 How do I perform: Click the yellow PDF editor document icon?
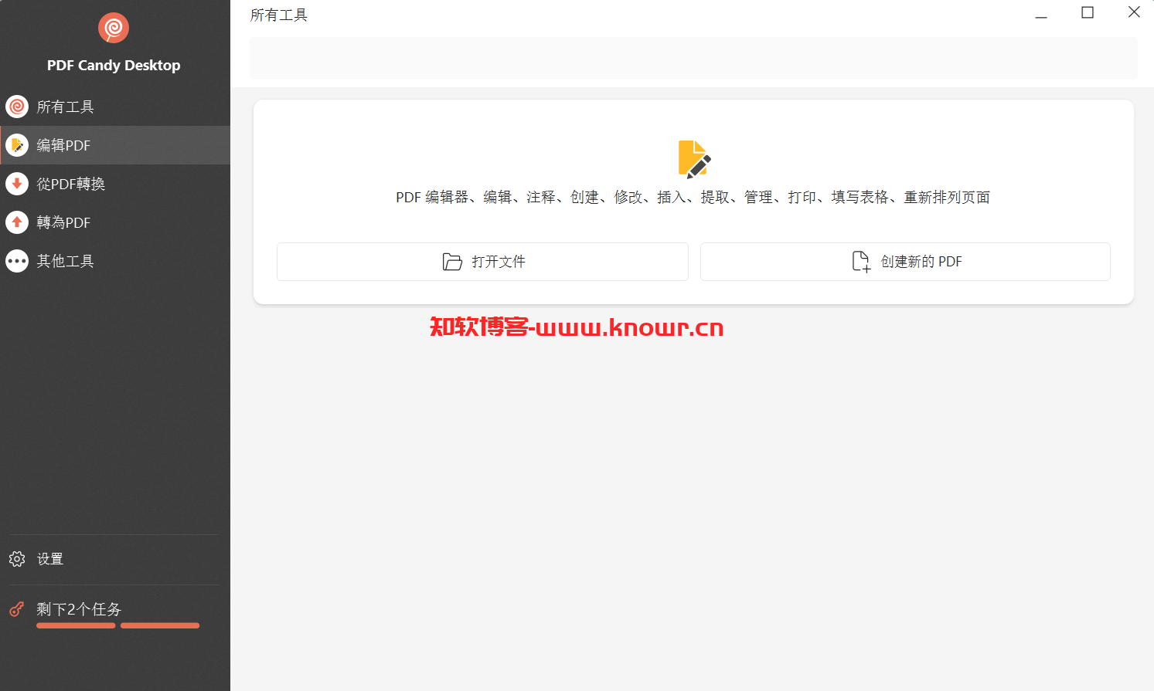(694, 159)
